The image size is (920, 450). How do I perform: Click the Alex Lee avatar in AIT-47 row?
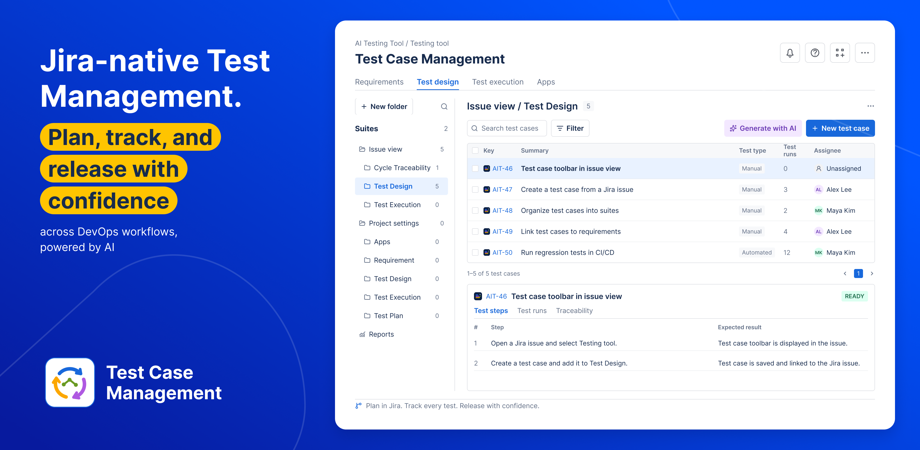818,190
